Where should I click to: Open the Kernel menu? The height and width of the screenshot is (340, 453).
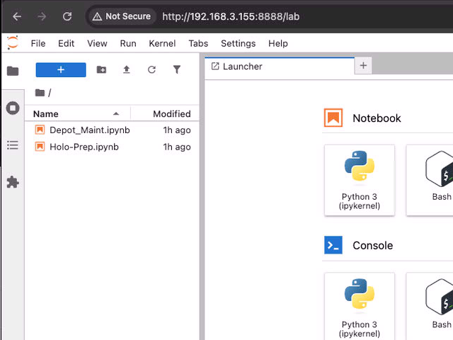[x=162, y=43]
